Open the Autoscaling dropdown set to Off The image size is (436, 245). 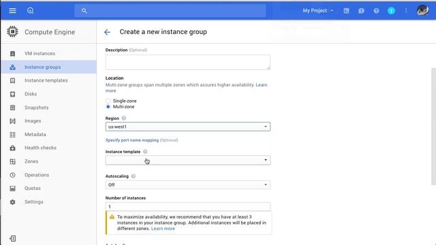click(x=188, y=184)
